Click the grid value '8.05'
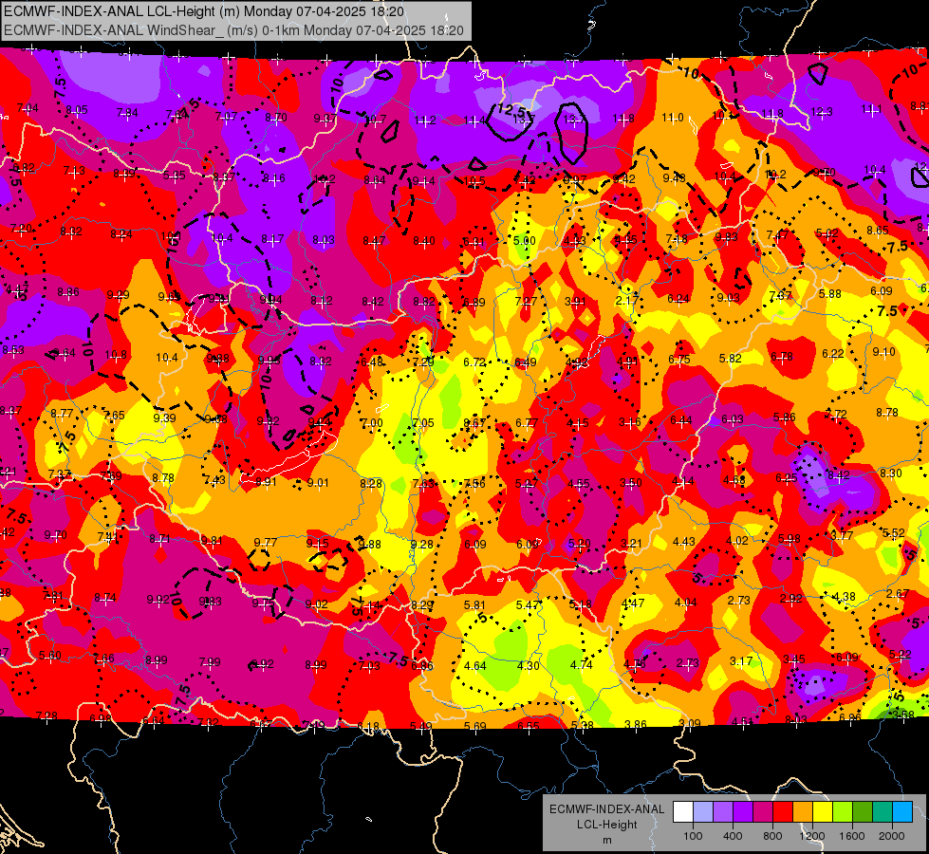 pyautogui.click(x=77, y=110)
